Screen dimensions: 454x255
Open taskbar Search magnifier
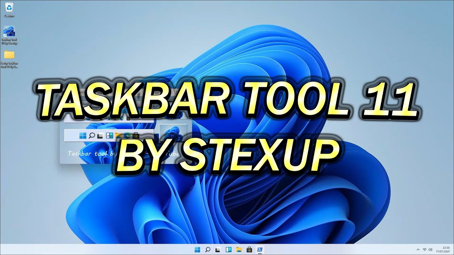(x=208, y=249)
